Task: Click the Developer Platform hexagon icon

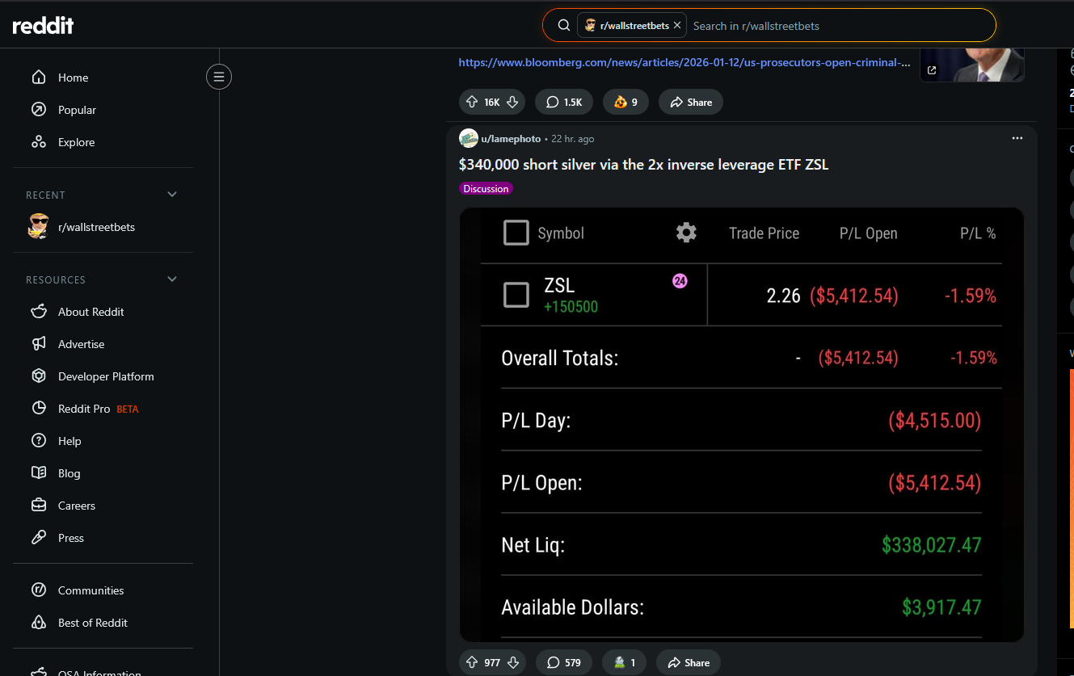Action: [38, 376]
